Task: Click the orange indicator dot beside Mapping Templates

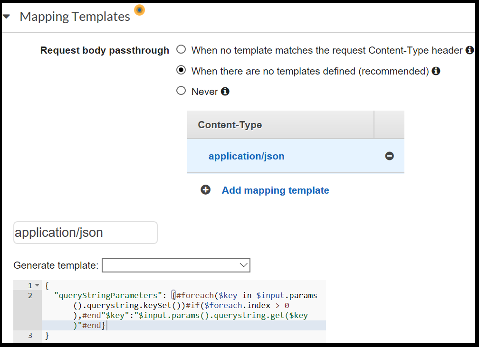Action: tap(139, 9)
